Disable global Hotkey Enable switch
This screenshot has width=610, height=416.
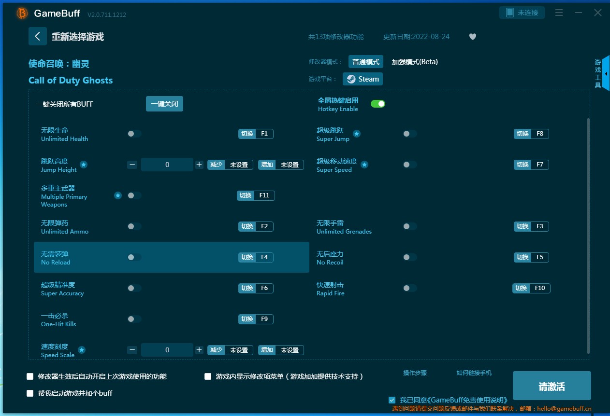pyautogui.click(x=378, y=104)
